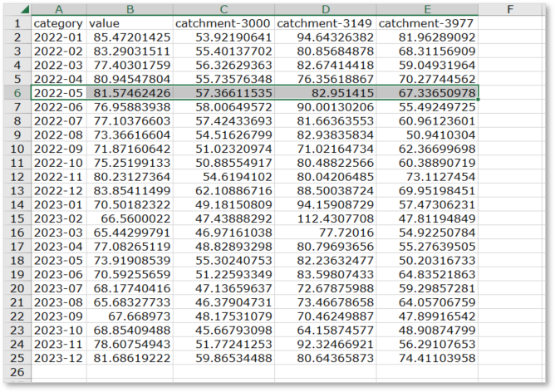Click the "category" header cell
The height and width of the screenshot is (392, 555).
pos(57,24)
